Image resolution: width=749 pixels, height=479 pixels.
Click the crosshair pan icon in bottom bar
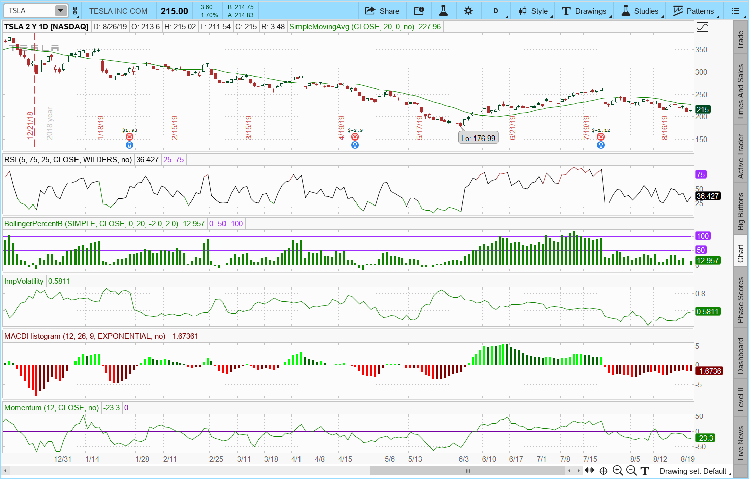[603, 471]
